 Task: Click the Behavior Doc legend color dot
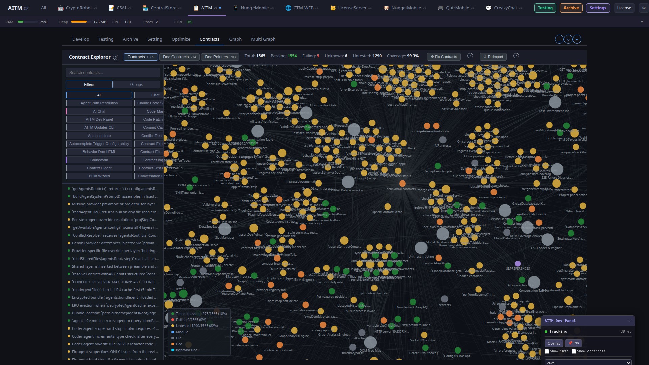coord(173,350)
